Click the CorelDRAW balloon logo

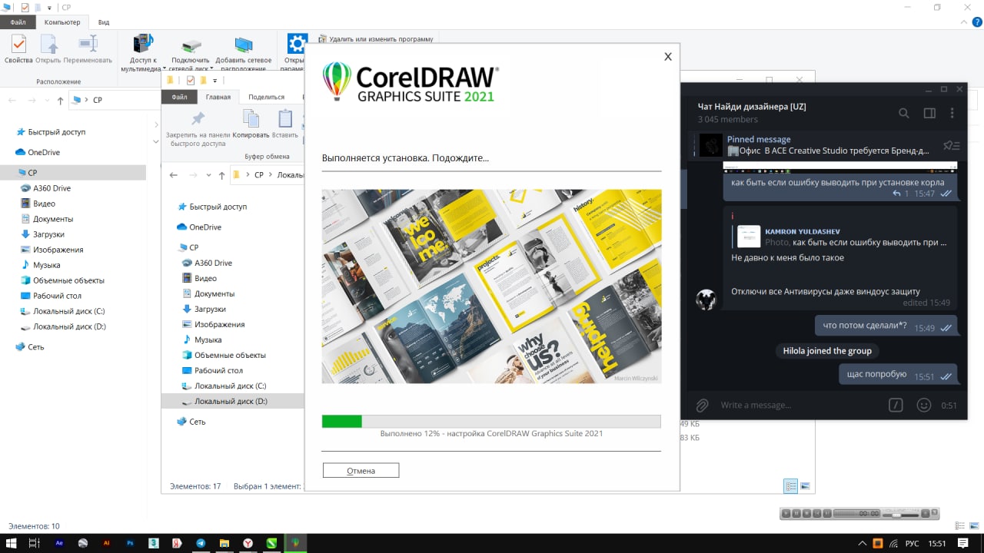point(337,82)
